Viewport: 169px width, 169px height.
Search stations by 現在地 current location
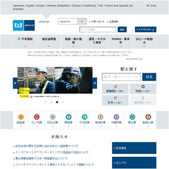point(143,100)
